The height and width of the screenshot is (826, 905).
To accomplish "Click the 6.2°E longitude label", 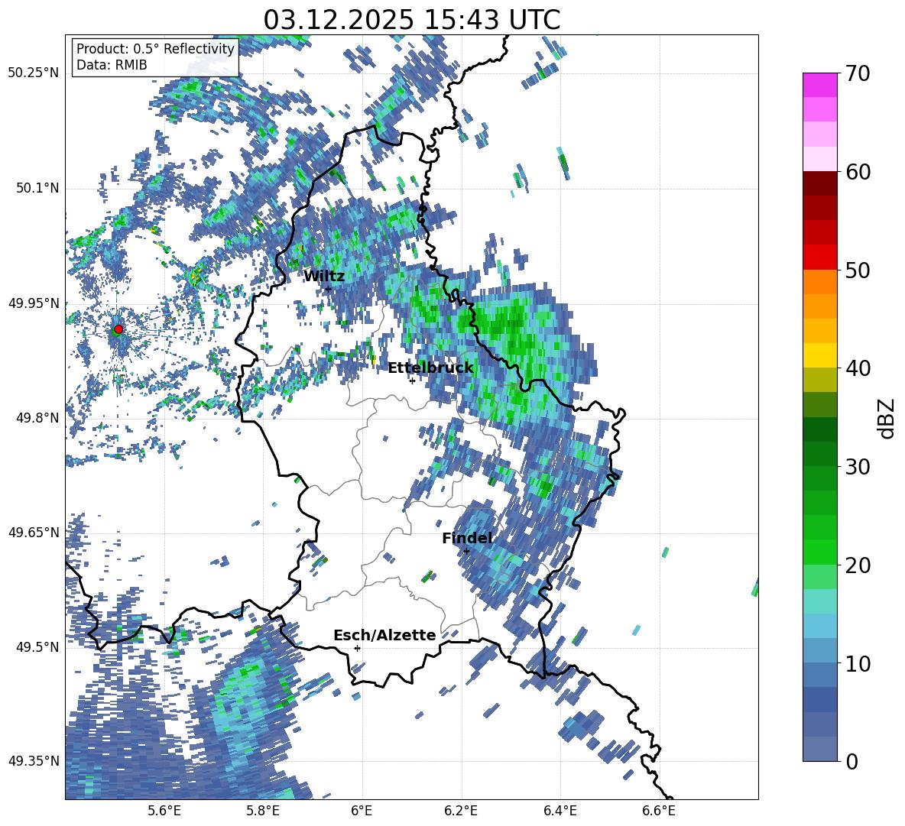I will pyautogui.click(x=461, y=811).
